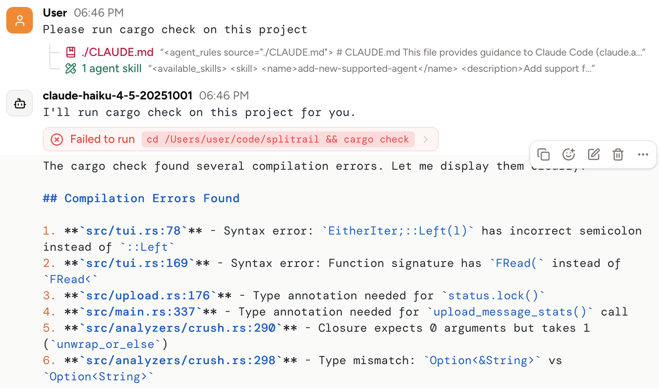Open the src/main.rs:337 file link

[140, 311]
